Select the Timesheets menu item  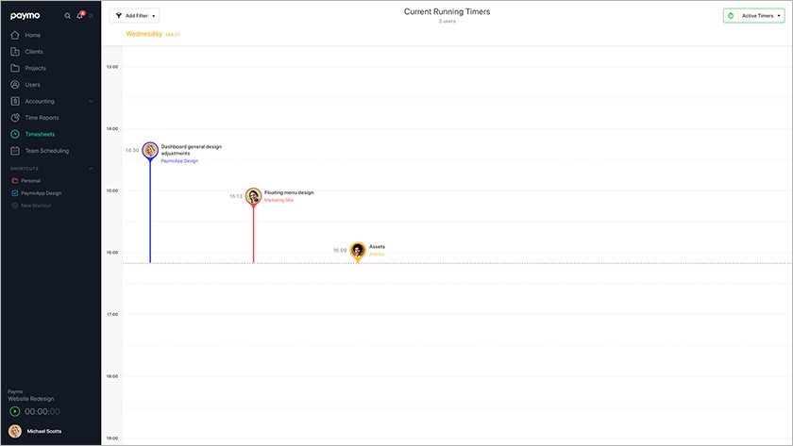tap(40, 134)
